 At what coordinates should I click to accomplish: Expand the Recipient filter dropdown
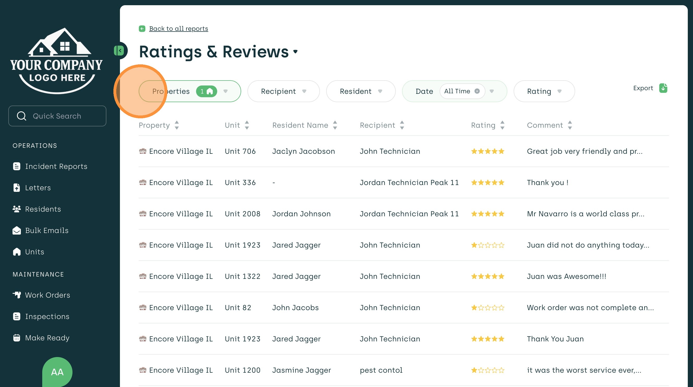click(x=283, y=91)
